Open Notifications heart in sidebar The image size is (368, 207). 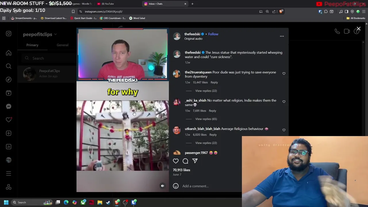click(x=9, y=120)
